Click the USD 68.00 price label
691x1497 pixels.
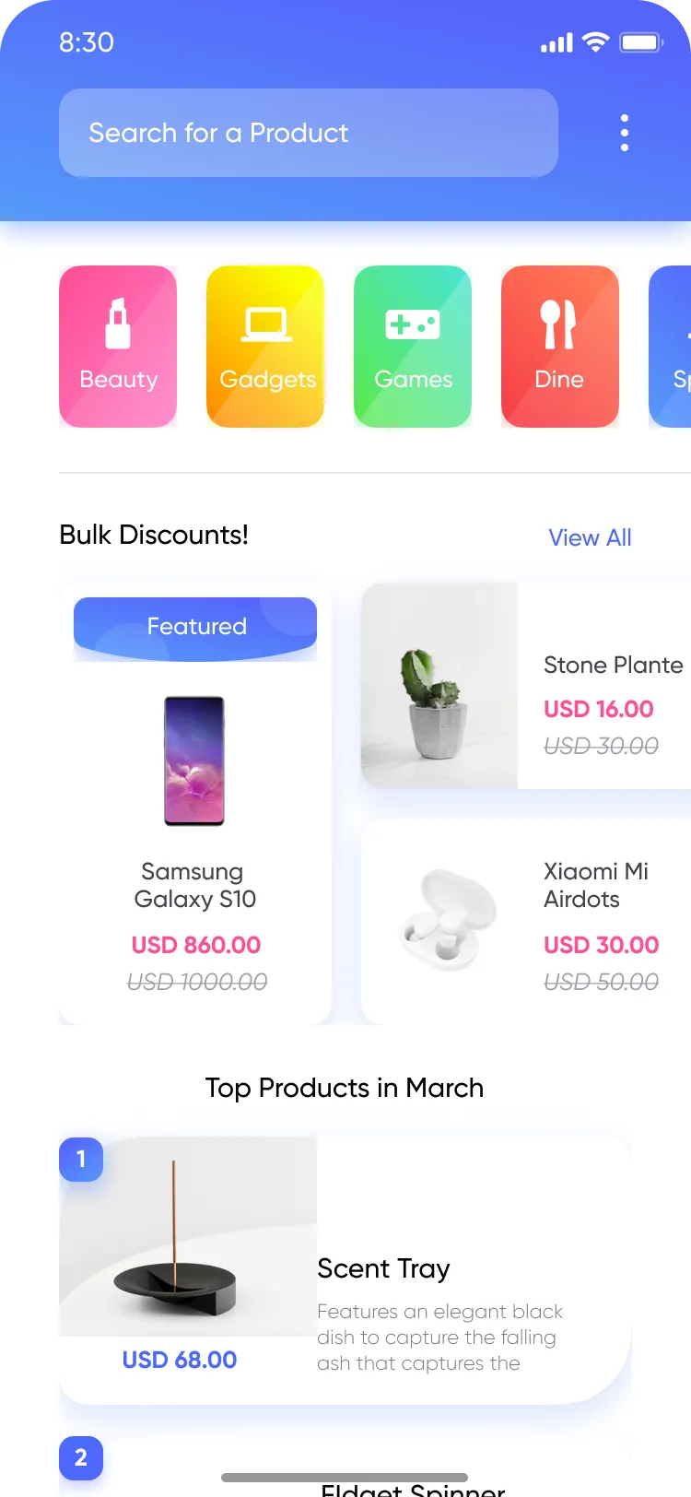(x=180, y=1360)
